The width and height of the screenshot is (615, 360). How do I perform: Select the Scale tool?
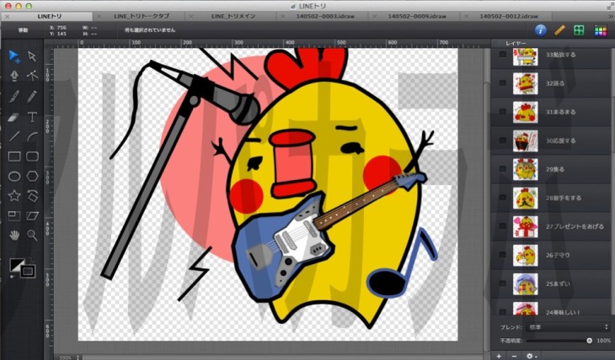click(x=14, y=215)
